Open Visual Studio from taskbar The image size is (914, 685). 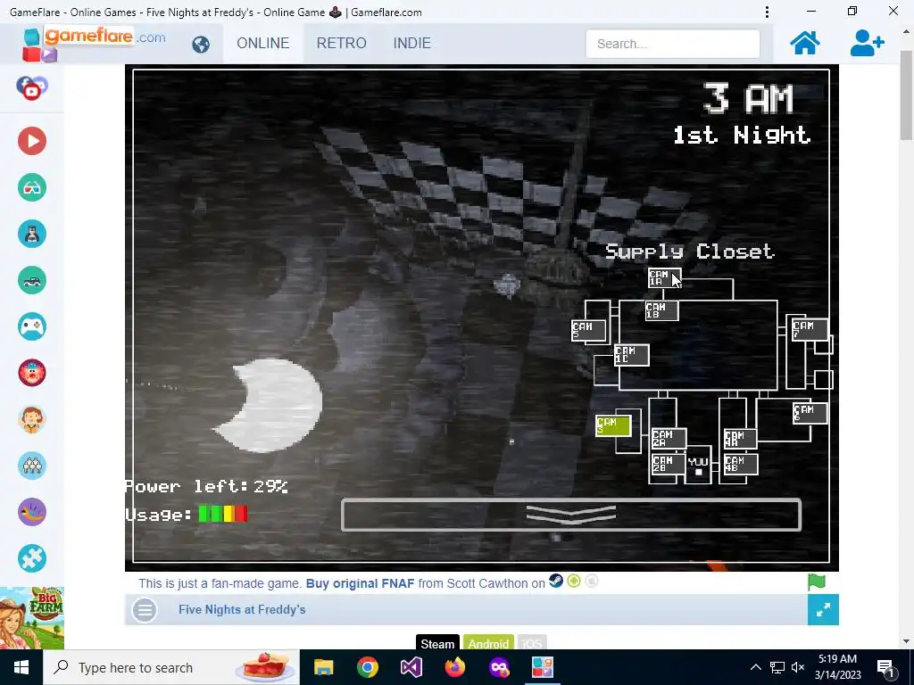coord(411,667)
